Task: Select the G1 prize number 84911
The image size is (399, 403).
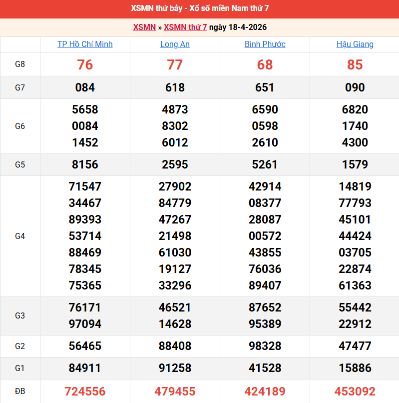Action: (85, 368)
